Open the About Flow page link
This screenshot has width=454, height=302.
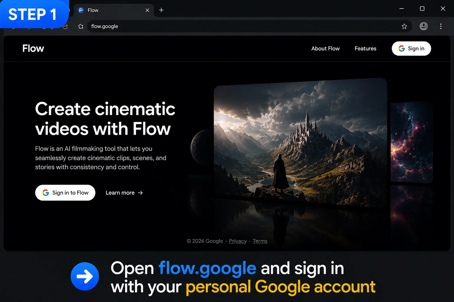[x=325, y=48]
